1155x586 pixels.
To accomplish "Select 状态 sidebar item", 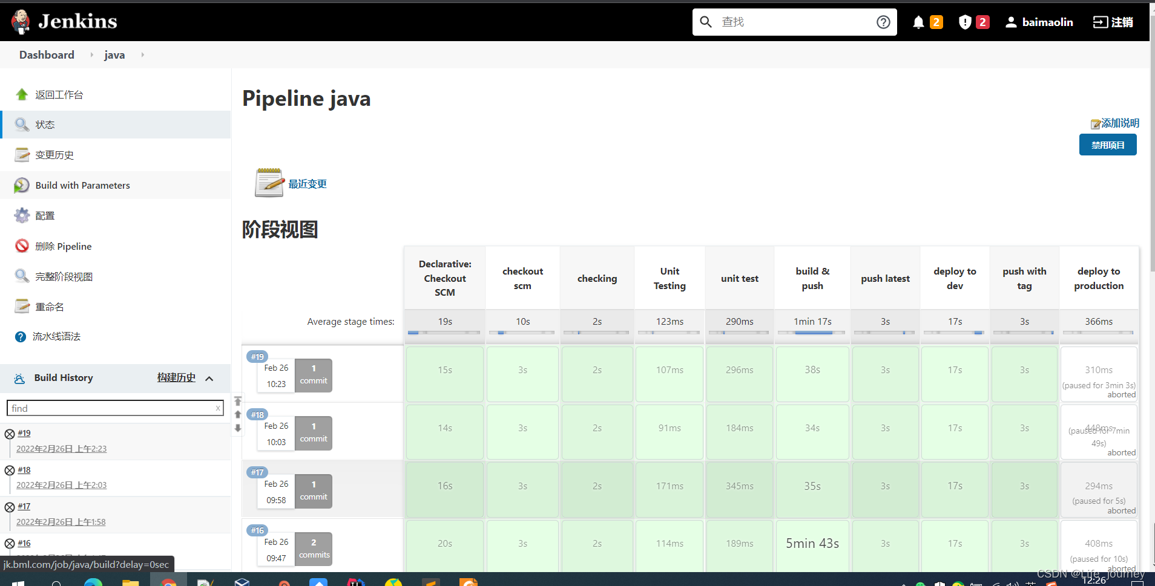I will [x=116, y=125].
